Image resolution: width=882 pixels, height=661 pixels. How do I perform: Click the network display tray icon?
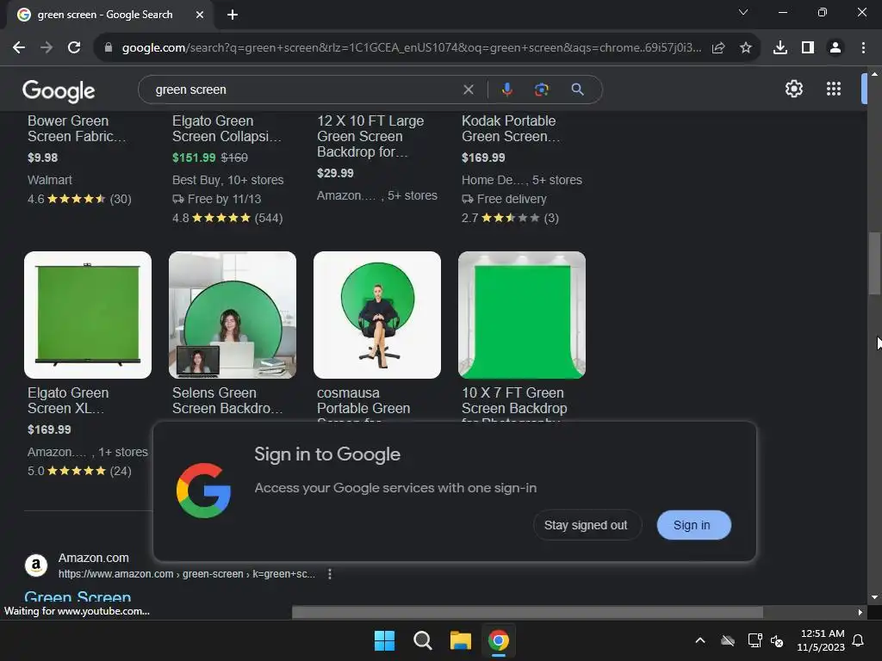pyautogui.click(x=755, y=640)
